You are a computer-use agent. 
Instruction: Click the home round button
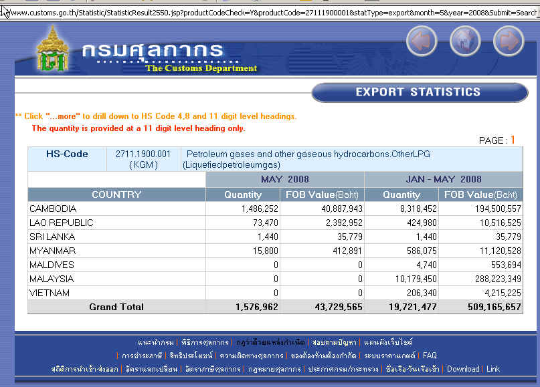click(x=465, y=41)
